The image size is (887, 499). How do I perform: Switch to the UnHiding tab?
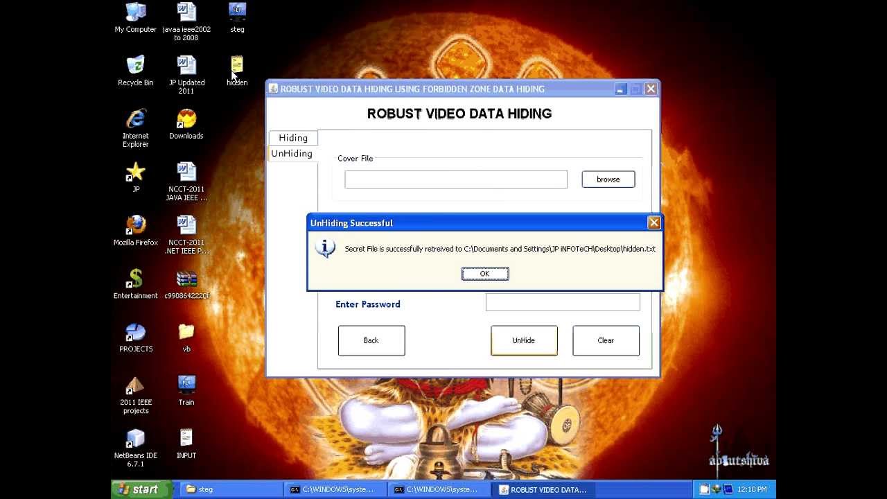click(292, 154)
